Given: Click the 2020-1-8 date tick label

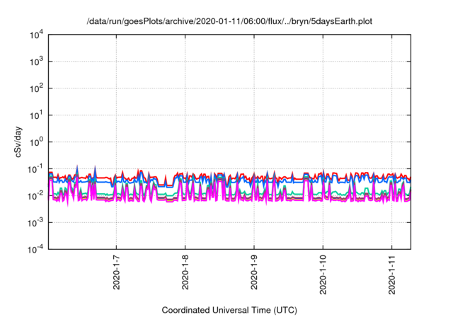Looking at the screenshot, I should pos(185,272).
